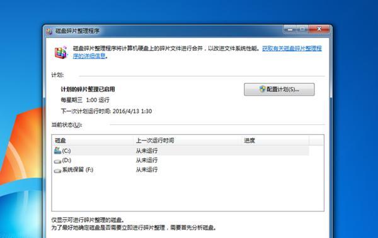Minimize the Disk Defragmenter window
This screenshot has width=378, height=238.
tap(290, 29)
